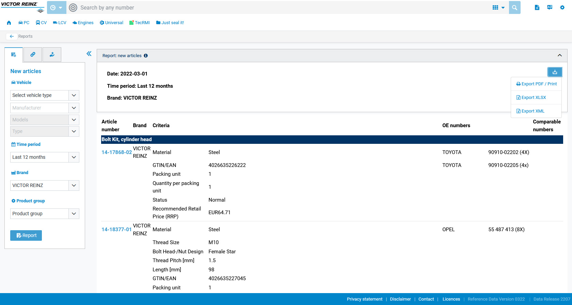Open the PC menu item
This screenshot has height=305, width=572.
click(24, 23)
